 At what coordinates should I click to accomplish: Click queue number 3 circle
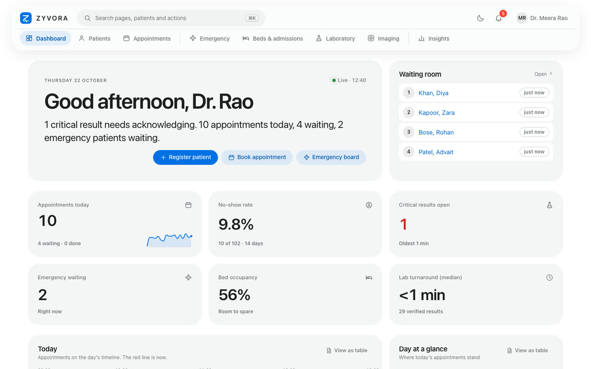pyautogui.click(x=409, y=132)
